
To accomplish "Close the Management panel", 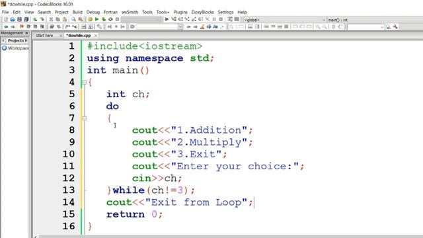I will pos(26,33).
